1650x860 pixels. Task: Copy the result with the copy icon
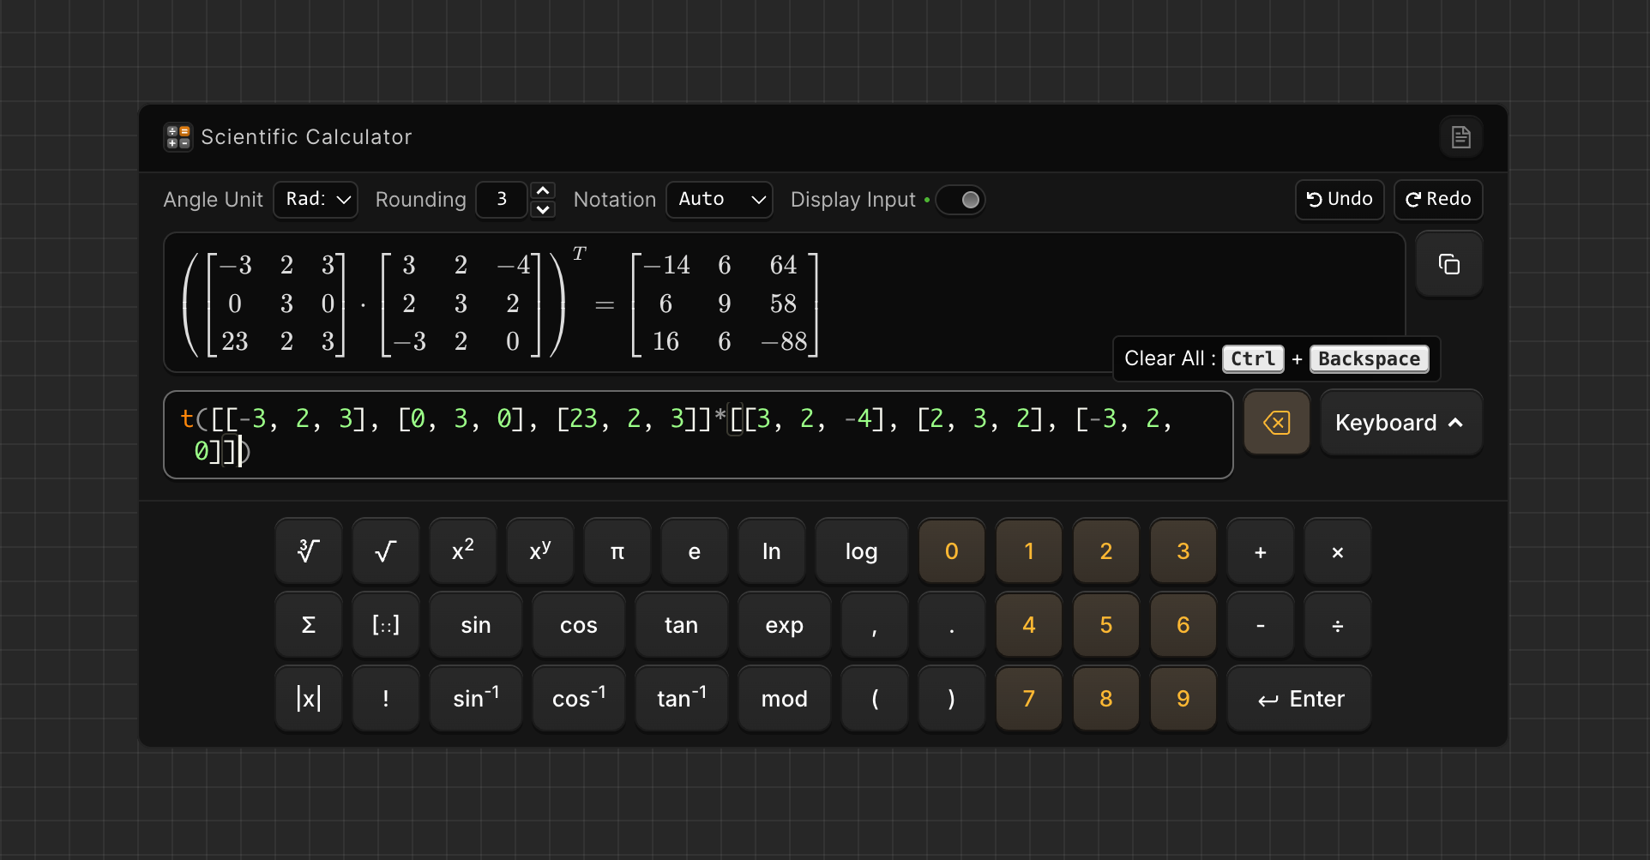[1448, 263]
